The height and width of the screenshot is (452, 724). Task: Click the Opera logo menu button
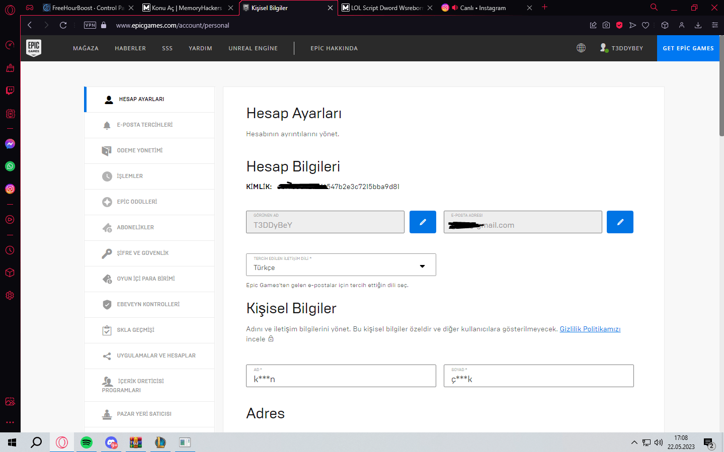pos(10,10)
